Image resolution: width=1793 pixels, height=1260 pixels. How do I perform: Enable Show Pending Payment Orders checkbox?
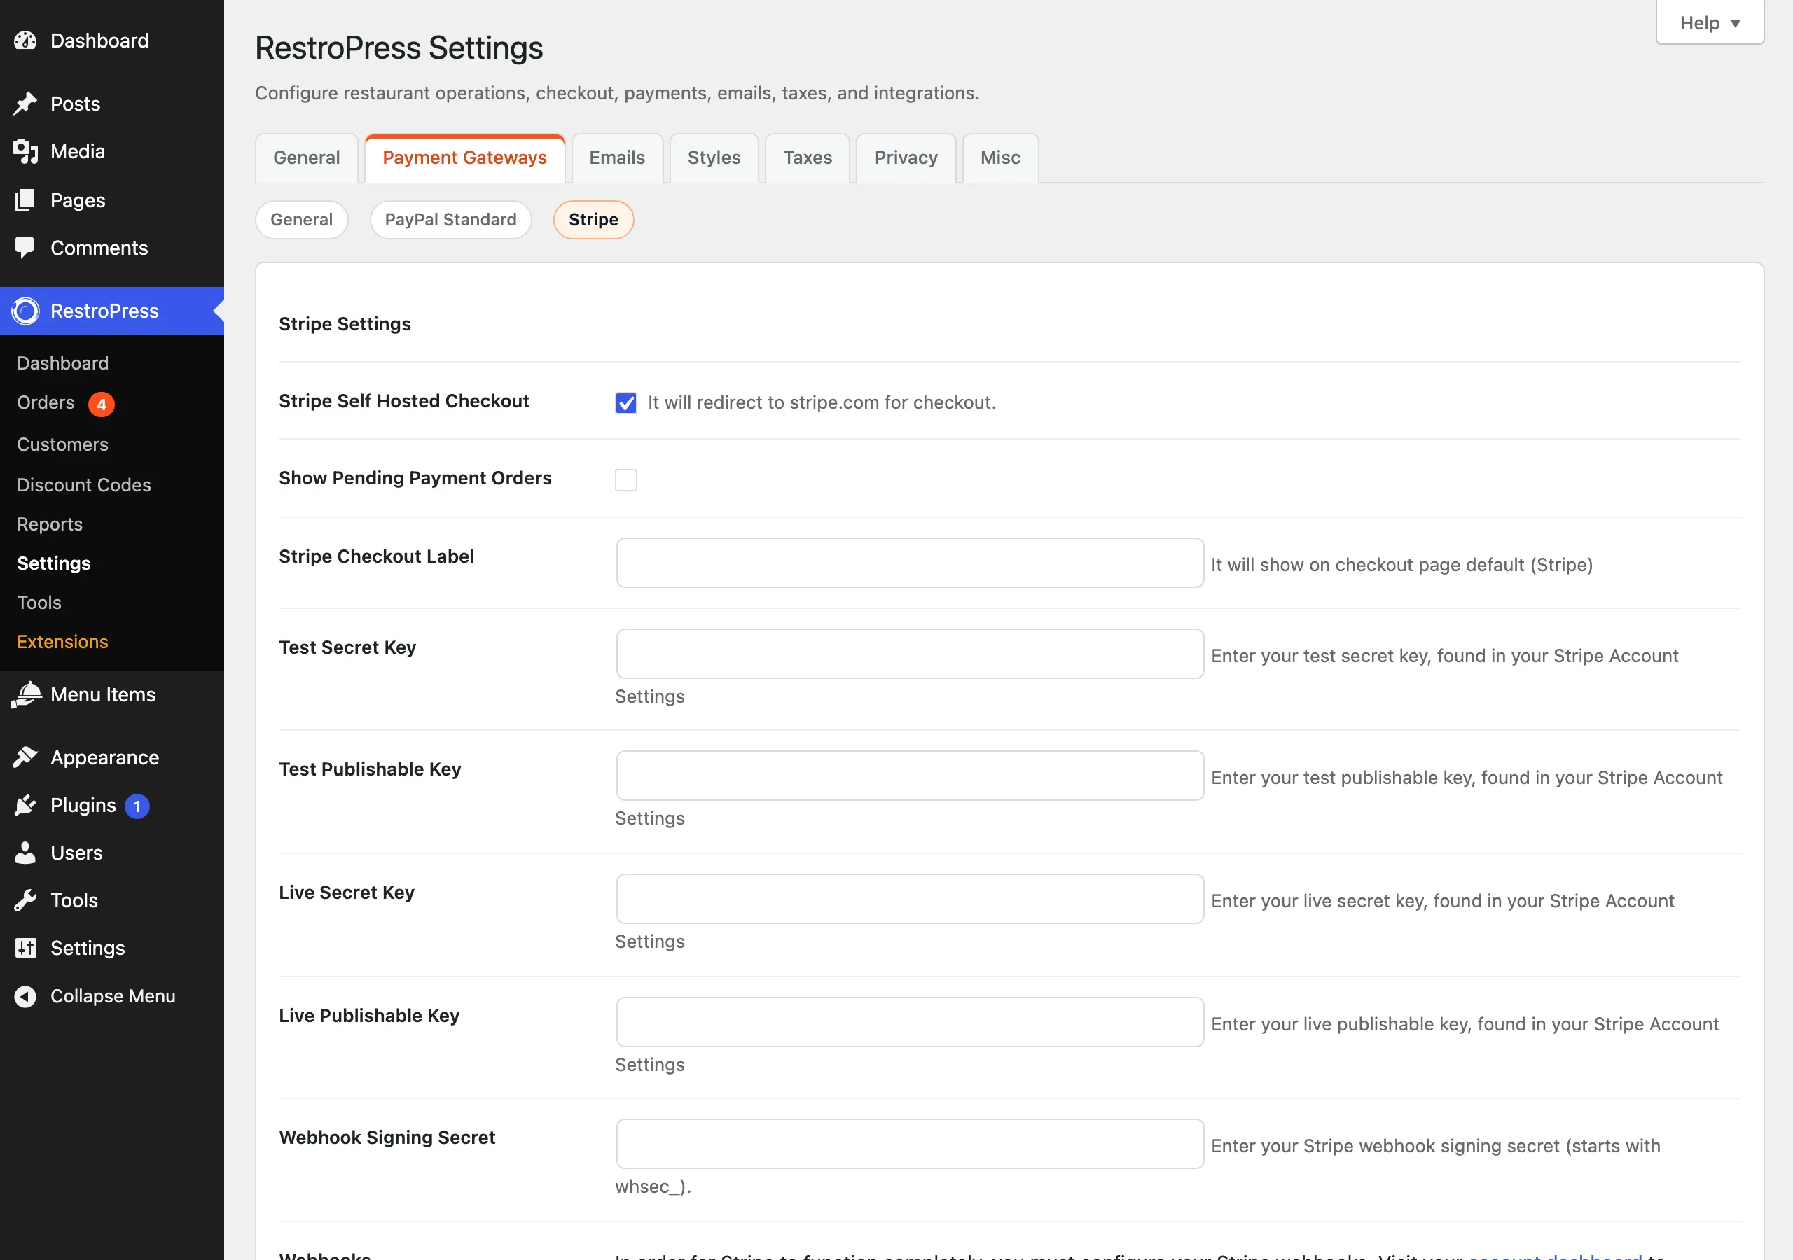[625, 480]
